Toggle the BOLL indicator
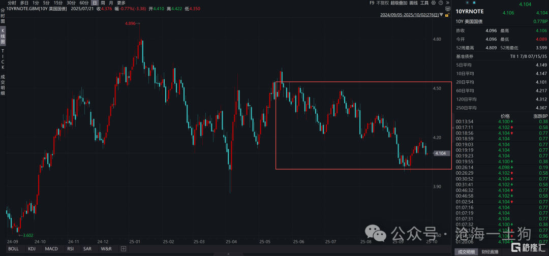The image size is (549, 256). [x=13, y=249]
